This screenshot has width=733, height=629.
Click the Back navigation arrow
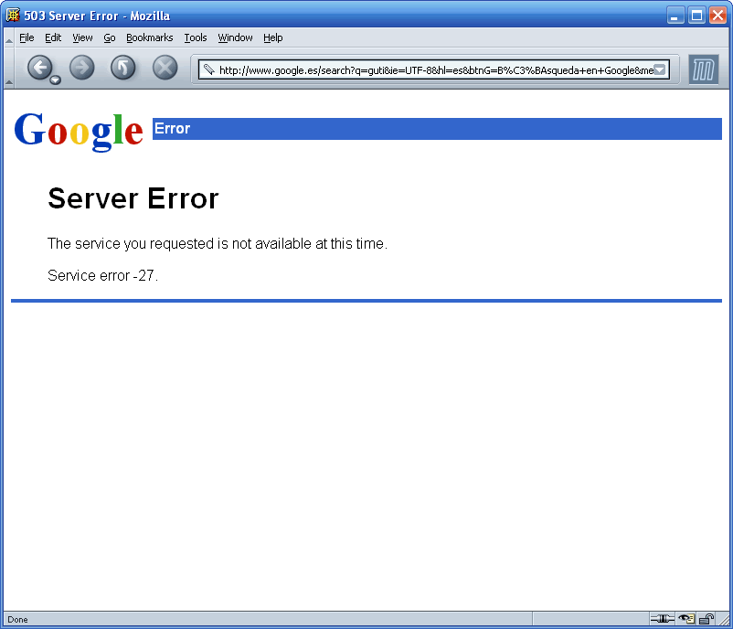click(x=42, y=67)
